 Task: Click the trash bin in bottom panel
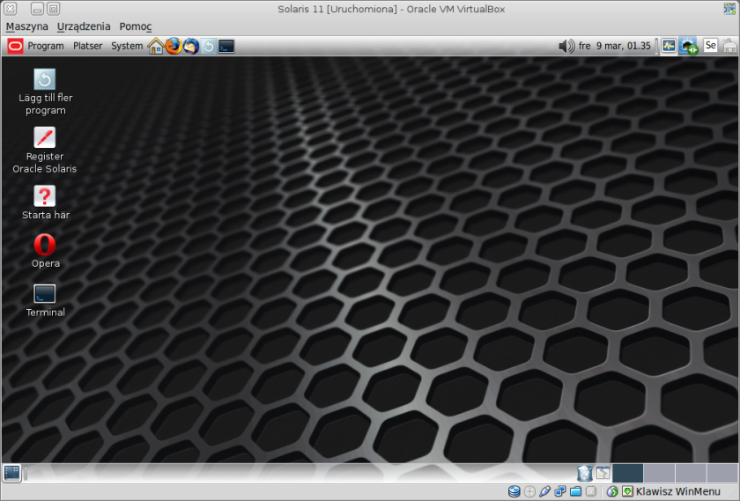point(584,474)
